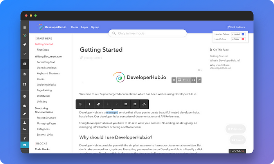The height and width of the screenshot is (164, 274).
Task: Select the compress shrink image size option
Action: [193, 80]
